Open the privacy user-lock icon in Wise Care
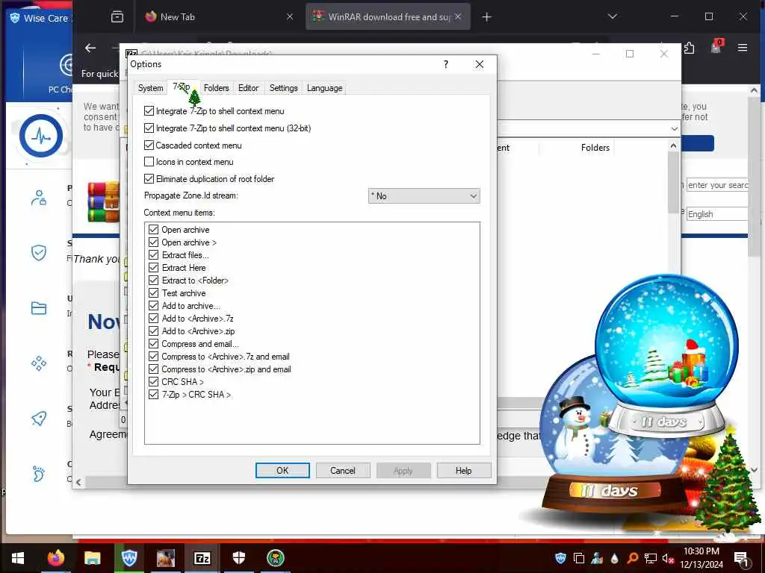Screen dimensions: 765x573 point(39,198)
